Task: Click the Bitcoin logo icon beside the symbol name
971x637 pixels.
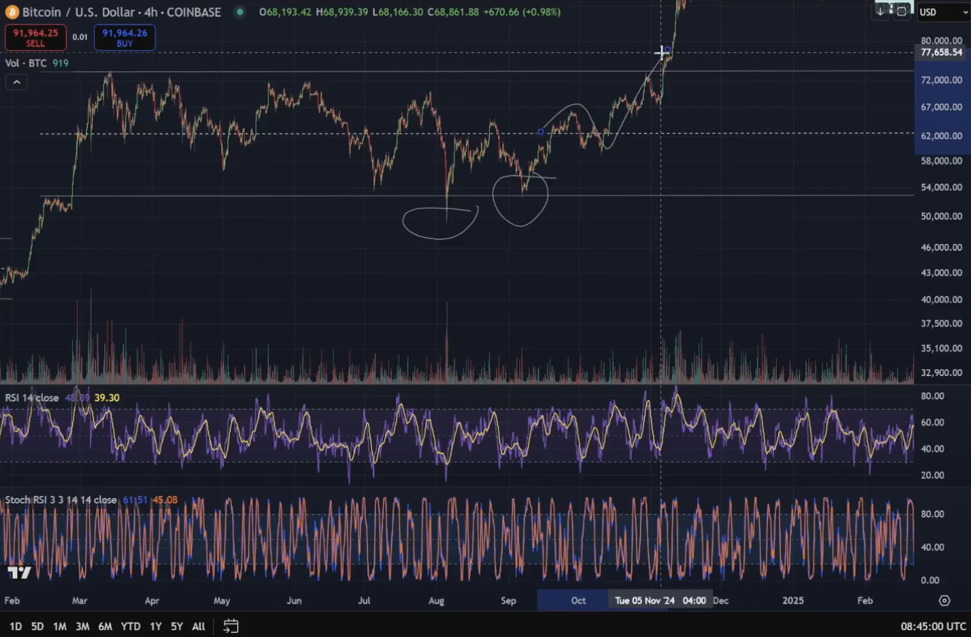Action: [x=12, y=12]
